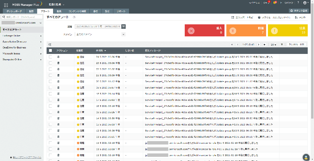Open the 25 rows-per-page dropdown
The height and width of the screenshot is (161, 314).
pyautogui.click(x=273, y=45)
